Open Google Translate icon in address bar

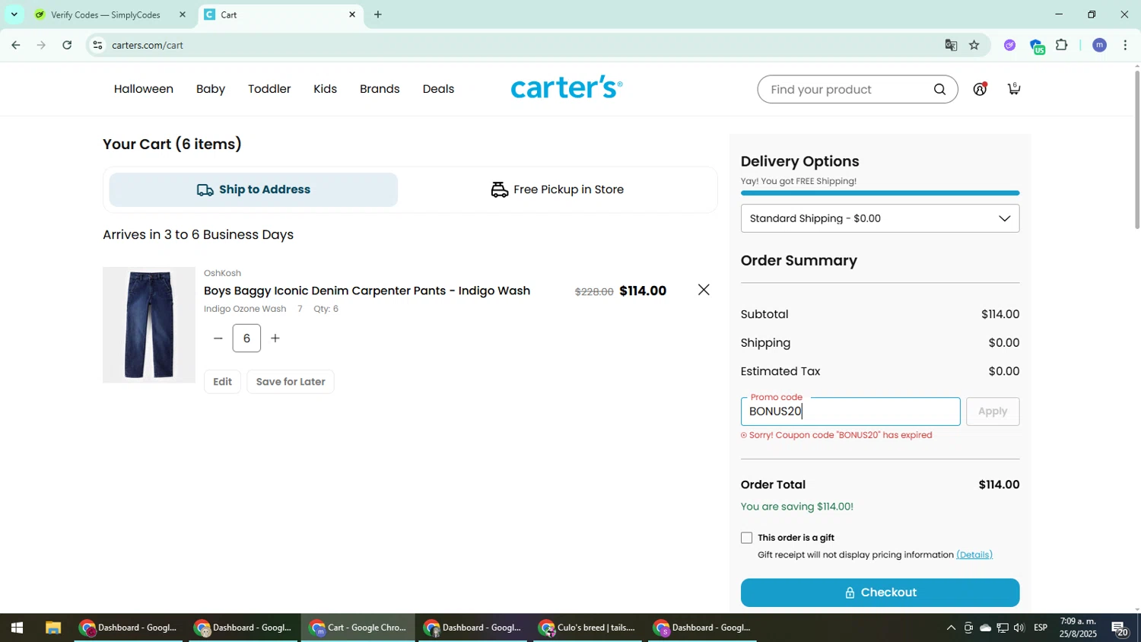pos(951,46)
